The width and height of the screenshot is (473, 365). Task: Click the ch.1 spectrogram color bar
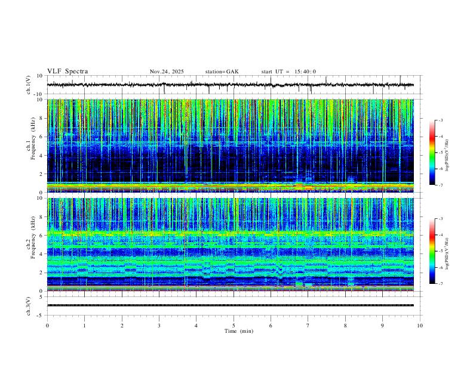tap(432, 153)
